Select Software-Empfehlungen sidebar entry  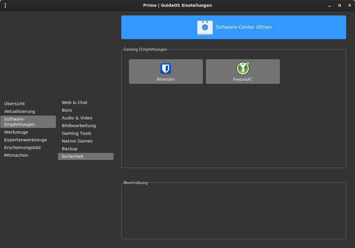click(28, 122)
